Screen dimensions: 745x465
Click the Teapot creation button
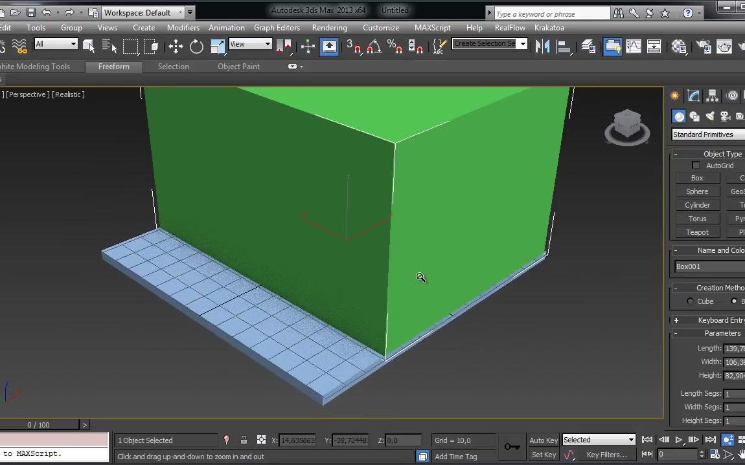click(x=698, y=232)
